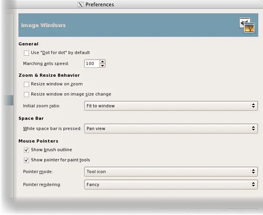The image size is (263, 215).
Task: Decrease Marching ants speed with down arrow
Action: (102, 65)
